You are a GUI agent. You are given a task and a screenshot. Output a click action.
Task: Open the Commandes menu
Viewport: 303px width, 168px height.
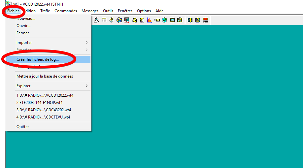66,11
